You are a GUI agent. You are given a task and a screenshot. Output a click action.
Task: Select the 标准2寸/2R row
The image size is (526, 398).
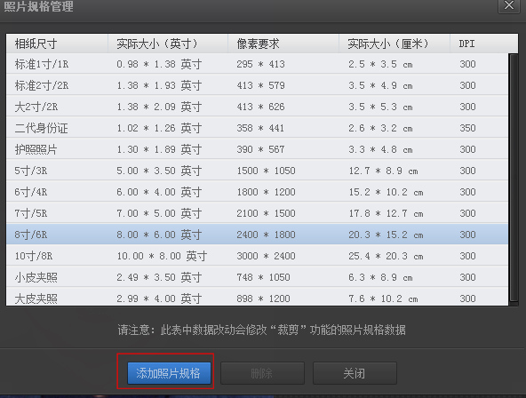tap(257, 85)
